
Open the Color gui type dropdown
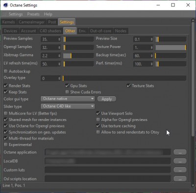tap(68, 98)
